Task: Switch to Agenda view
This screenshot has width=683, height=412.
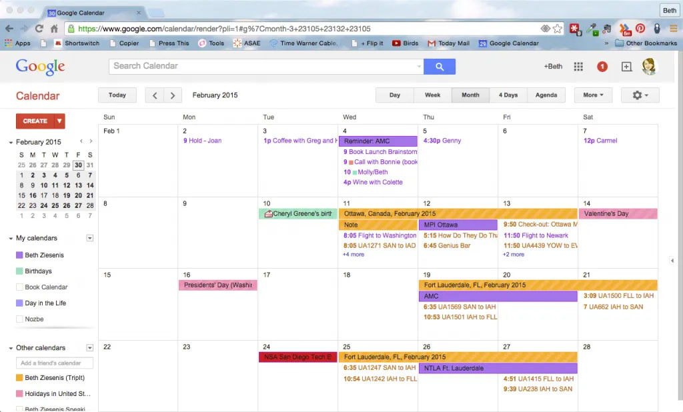Action: pos(546,95)
